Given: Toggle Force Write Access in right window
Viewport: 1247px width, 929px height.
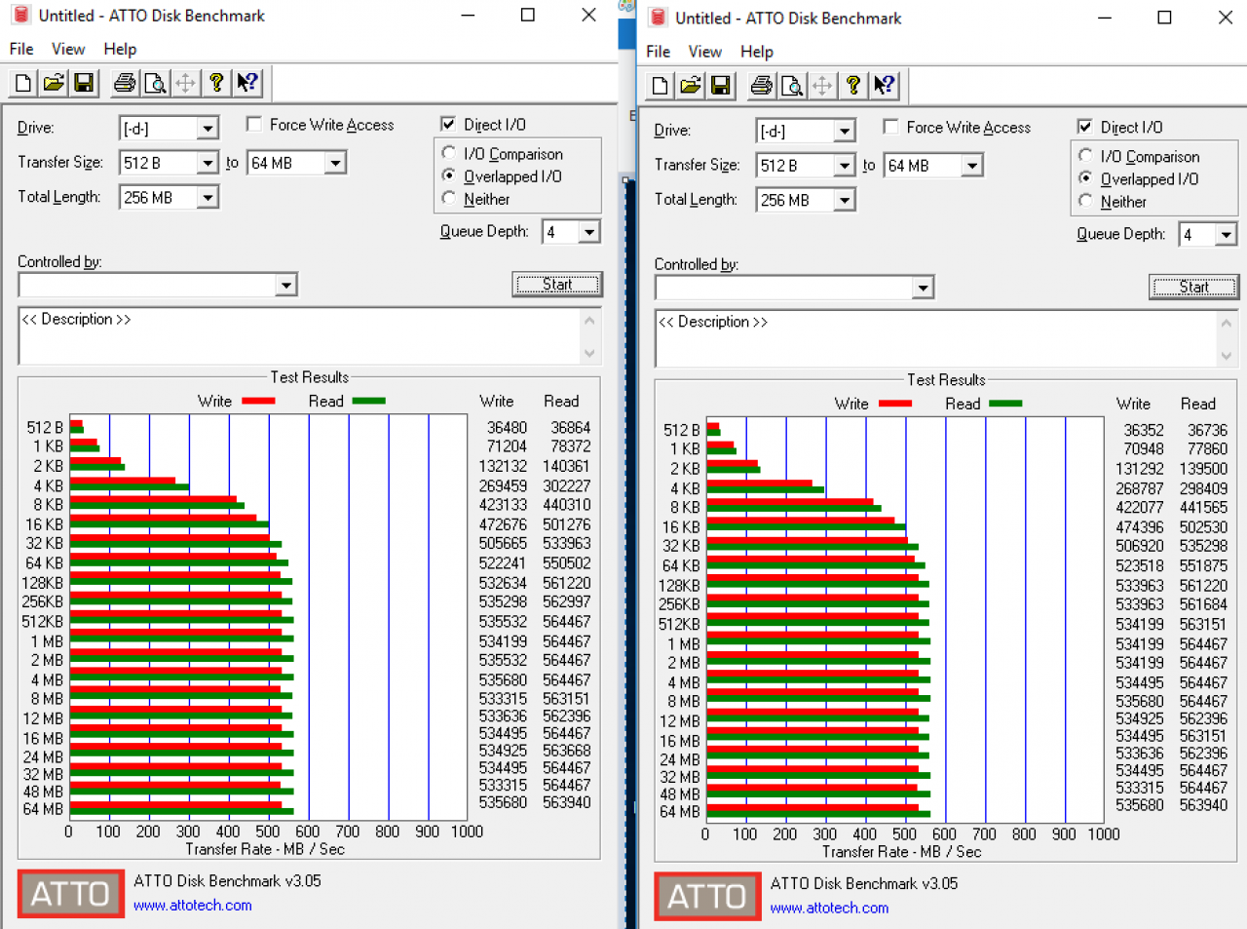Looking at the screenshot, I should click(x=890, y=127).
